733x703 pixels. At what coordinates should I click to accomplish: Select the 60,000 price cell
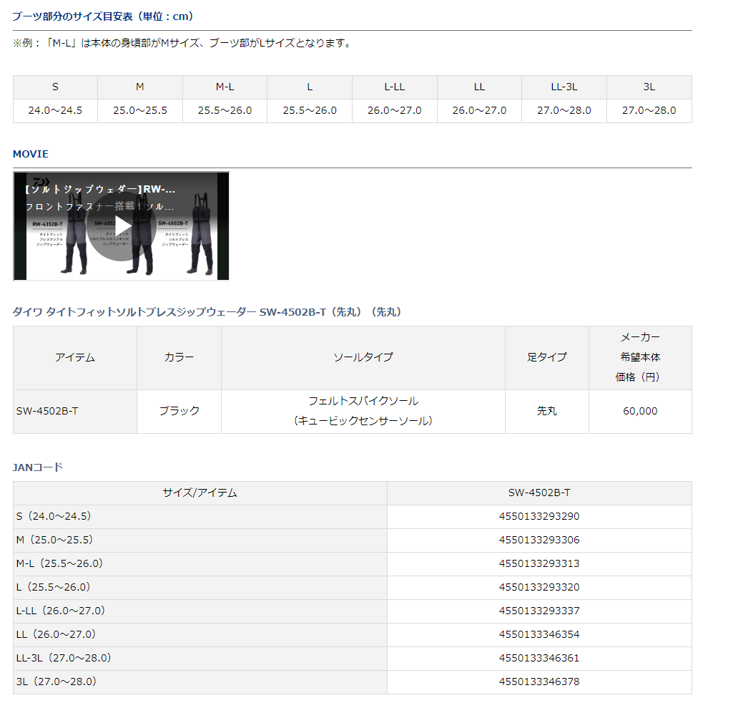641,412
